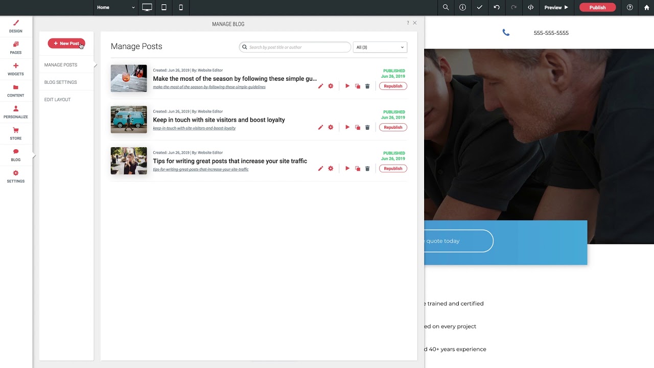Open the help question mark in top bar
This screenshot has width=654, height=368.
pos(630,7)
